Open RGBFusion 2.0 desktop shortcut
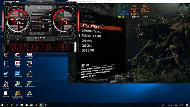The height and width of the screenshot is (107, 190). [30, 94]
